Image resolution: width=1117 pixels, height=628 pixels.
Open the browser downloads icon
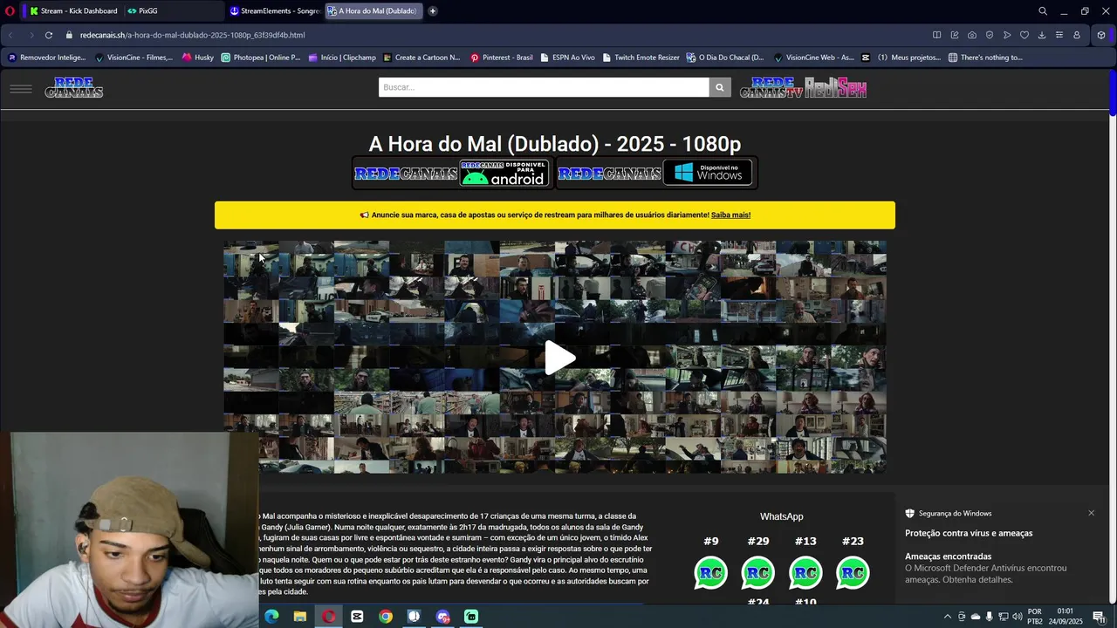(1042, 35)
